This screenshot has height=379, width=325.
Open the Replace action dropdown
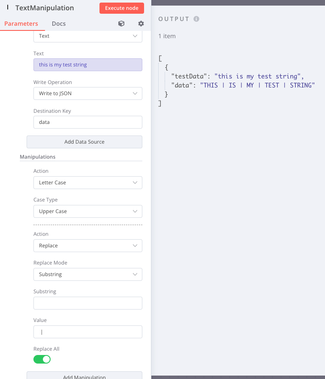click(x=88, y=246)
